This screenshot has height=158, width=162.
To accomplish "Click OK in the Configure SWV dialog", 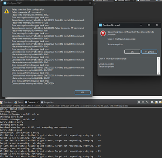I will point(83,92).
